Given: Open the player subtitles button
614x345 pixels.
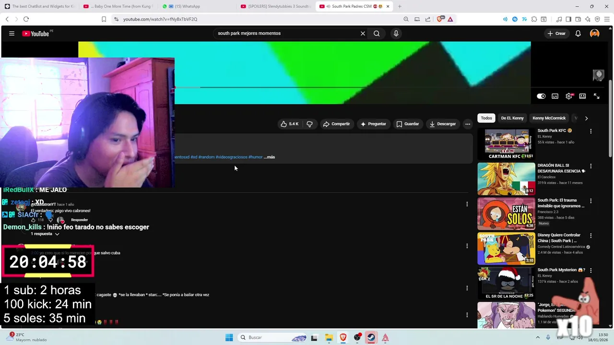Looking at the screenshot, I should tap(555, 96).
